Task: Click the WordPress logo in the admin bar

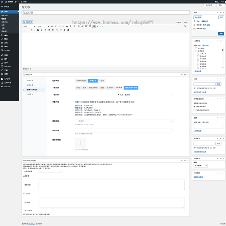Action: tap(2, 2)
